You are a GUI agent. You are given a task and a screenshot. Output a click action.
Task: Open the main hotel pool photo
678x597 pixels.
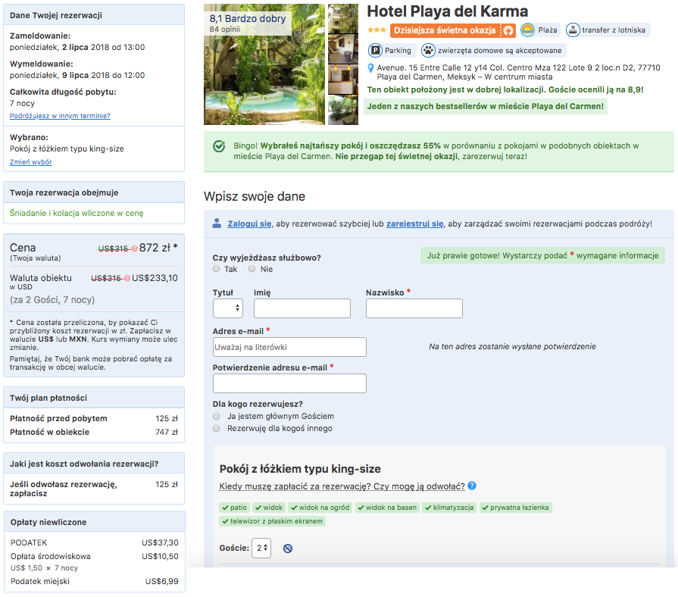264,64
